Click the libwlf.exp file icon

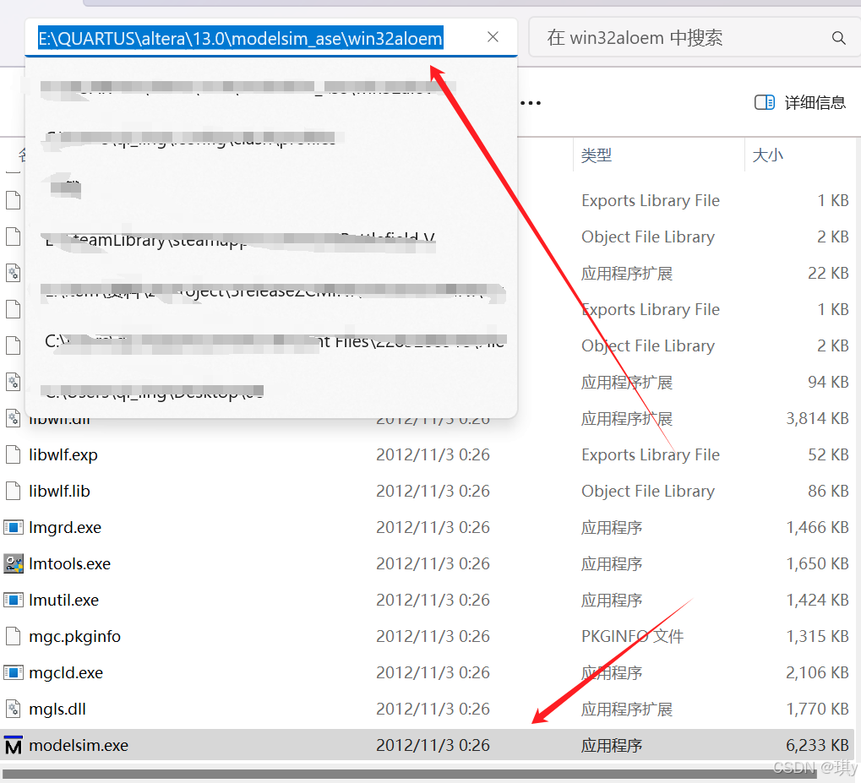pos(14,454)
